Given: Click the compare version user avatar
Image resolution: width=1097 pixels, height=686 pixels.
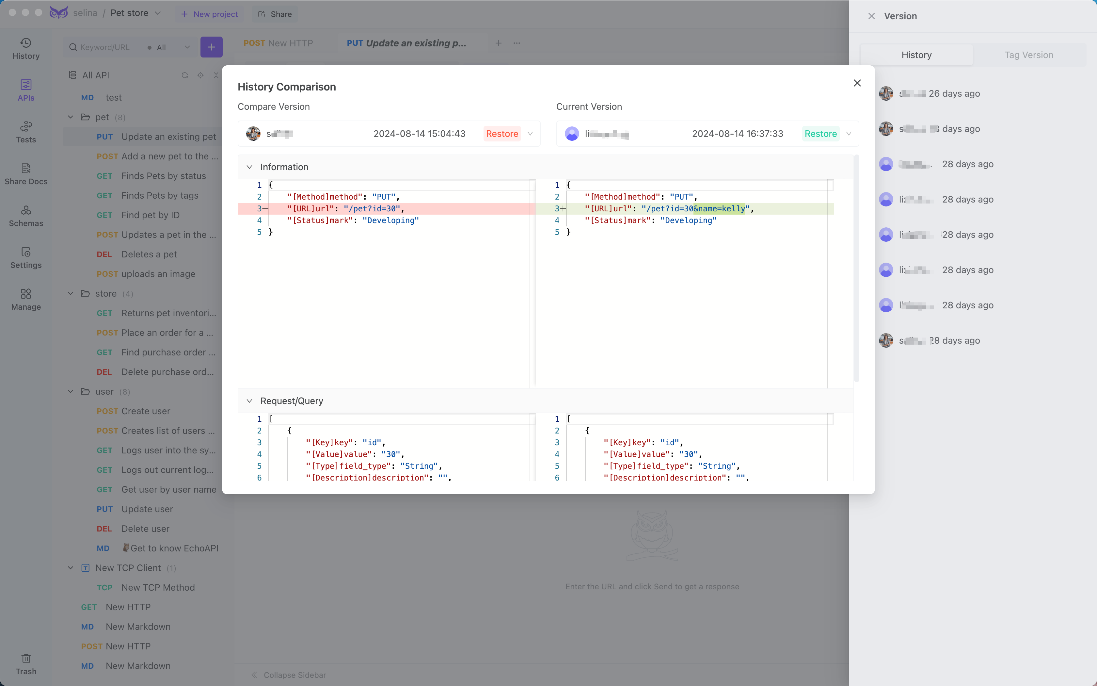Looking at the screenshot, I should pos(253,134).
